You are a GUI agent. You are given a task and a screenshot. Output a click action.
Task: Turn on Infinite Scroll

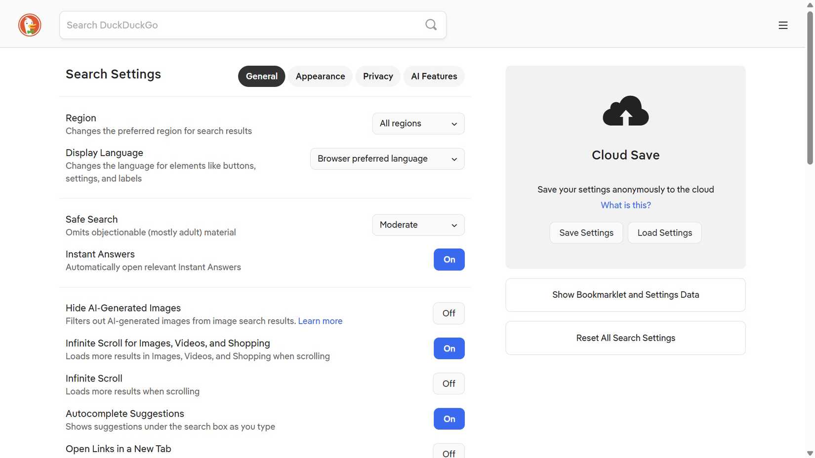(x=448, y=383)
